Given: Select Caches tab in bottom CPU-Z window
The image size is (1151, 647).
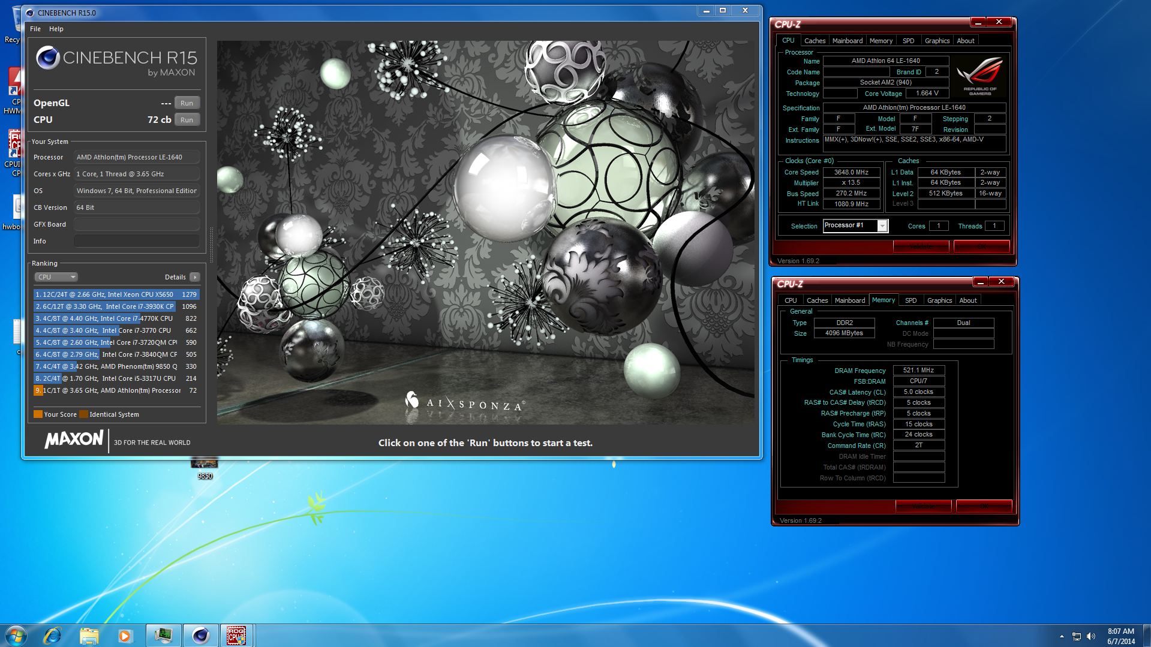Looking at the screenshot, I should coord(817,300).
